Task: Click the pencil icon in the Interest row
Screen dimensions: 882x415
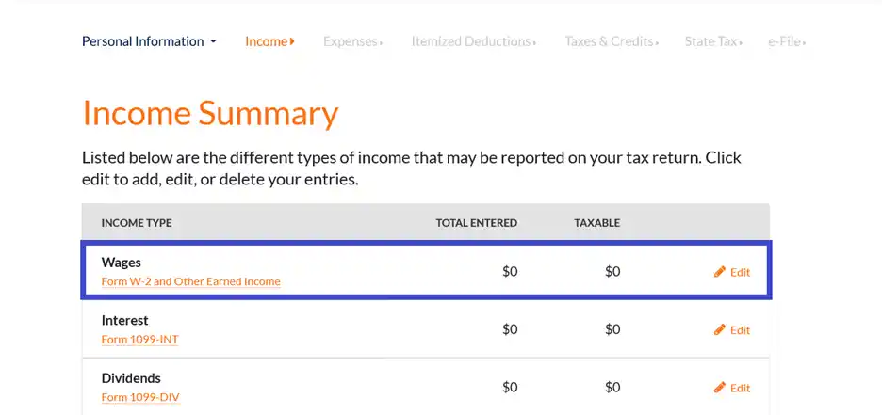Action: [720, 330]
